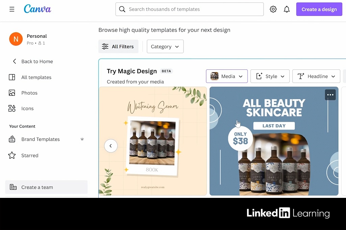Open settings gear icon
The width and height of the screenshot is (346, 230).
(x=273, y=9)
